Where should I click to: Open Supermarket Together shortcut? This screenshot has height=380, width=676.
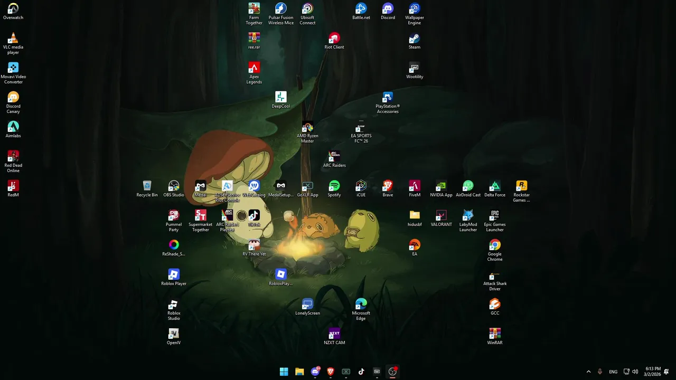click(x=201, y=221)
